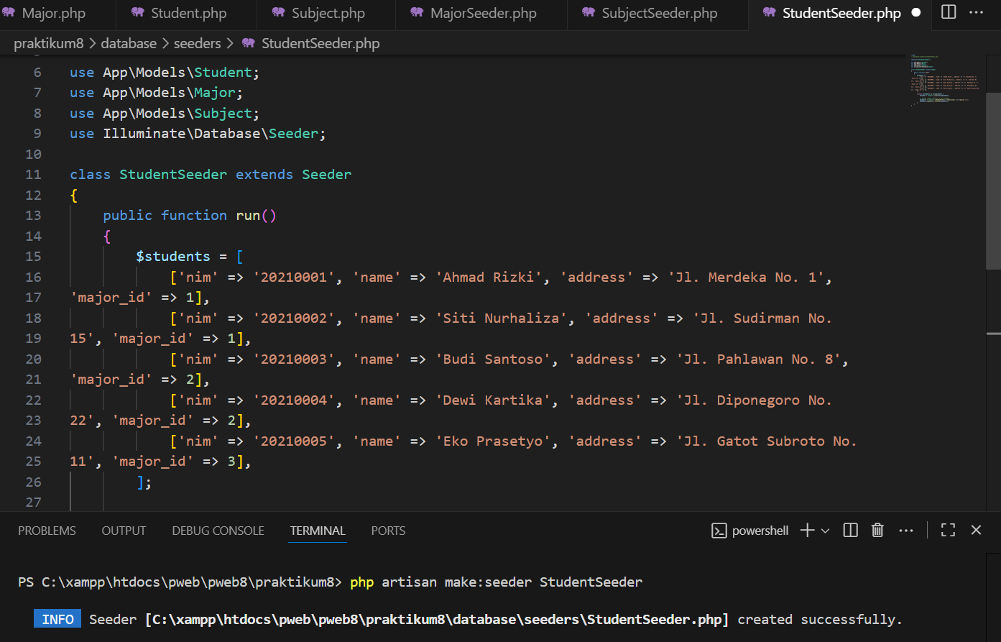The image size is (1001, 642).
Task: Click the '$students' variable
Action: pyautogui.click(x=173, y=257)
